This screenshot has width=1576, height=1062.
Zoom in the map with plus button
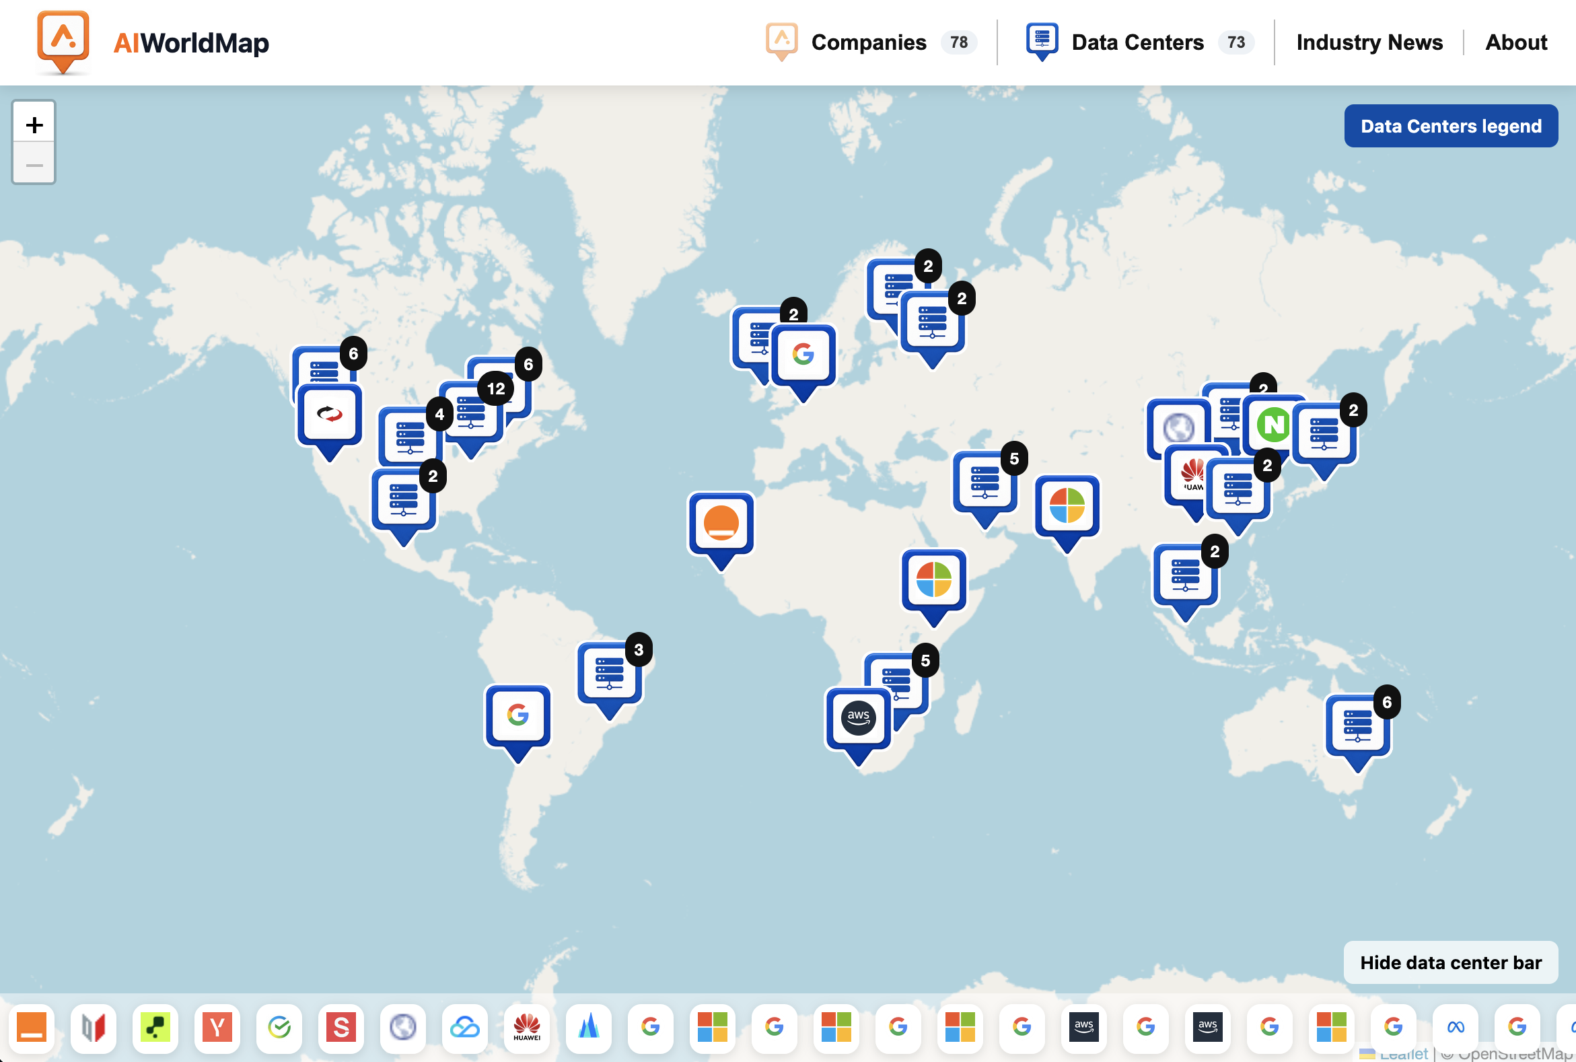pyautogui.click(x=34, y=123)
